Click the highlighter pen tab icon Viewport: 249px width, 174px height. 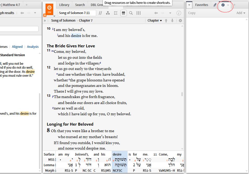point(215,5)
